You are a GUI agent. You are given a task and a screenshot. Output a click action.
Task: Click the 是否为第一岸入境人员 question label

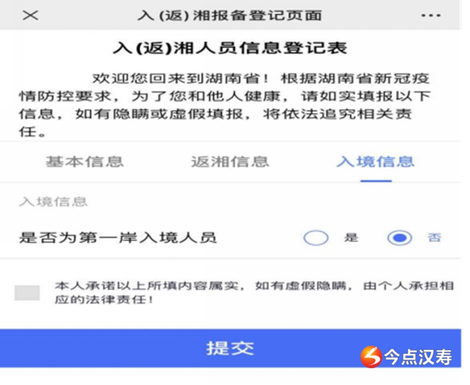tap(118, 238)
